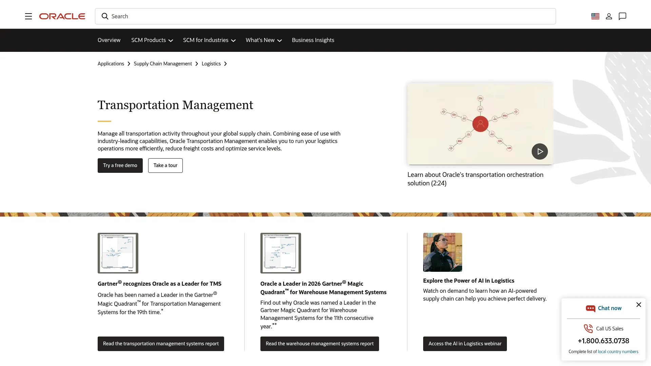Expand What's New dropdown
Image resolution: width=651 pixels, height=366 pixels.
pyautogui.click(x=264, y=40)
